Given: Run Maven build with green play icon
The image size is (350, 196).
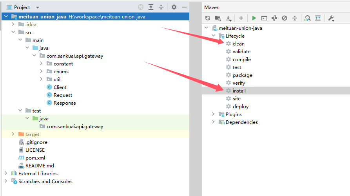Looking at the screenshot, I should point(254,18).
